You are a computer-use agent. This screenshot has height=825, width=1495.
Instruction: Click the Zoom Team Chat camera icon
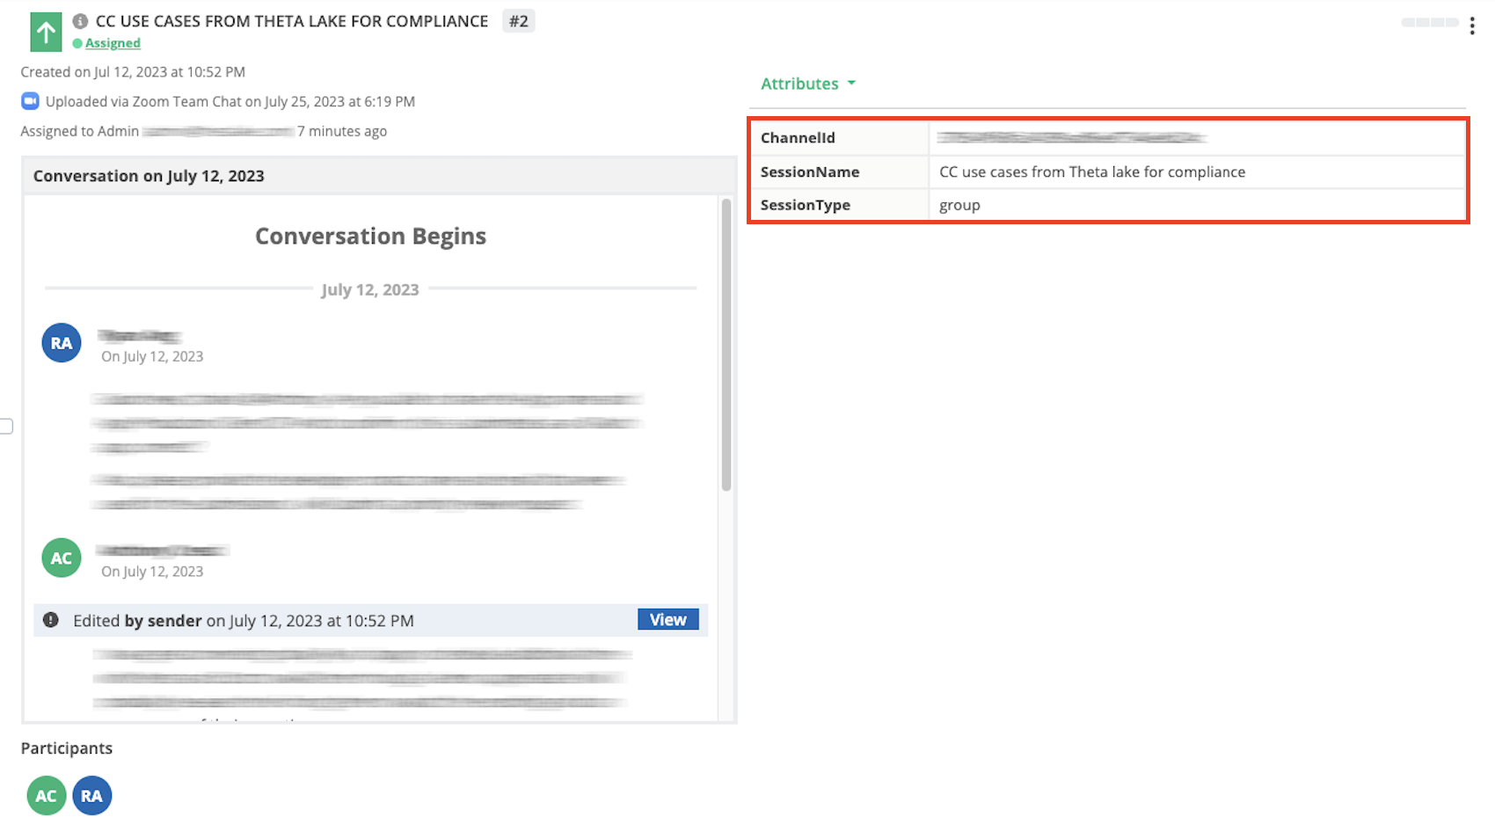[30, 101]
